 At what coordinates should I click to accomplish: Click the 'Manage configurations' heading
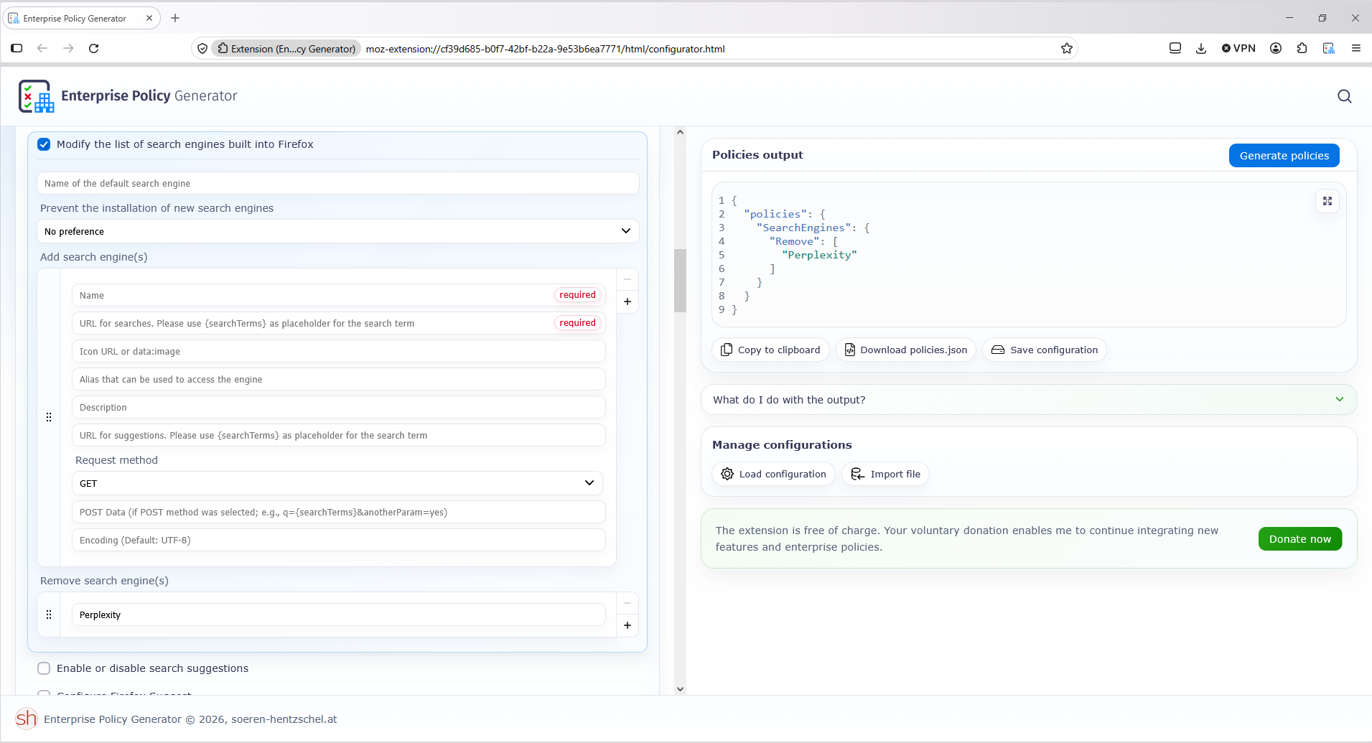tap(782, 445)
